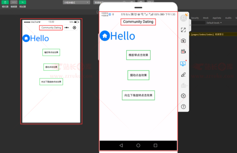
Task: Click the fullscreen expand icon in side toolbar
Action: point(183,30)
